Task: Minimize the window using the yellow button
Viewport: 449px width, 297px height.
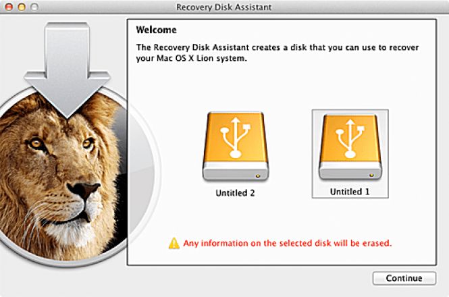Action: click(20, 6)
